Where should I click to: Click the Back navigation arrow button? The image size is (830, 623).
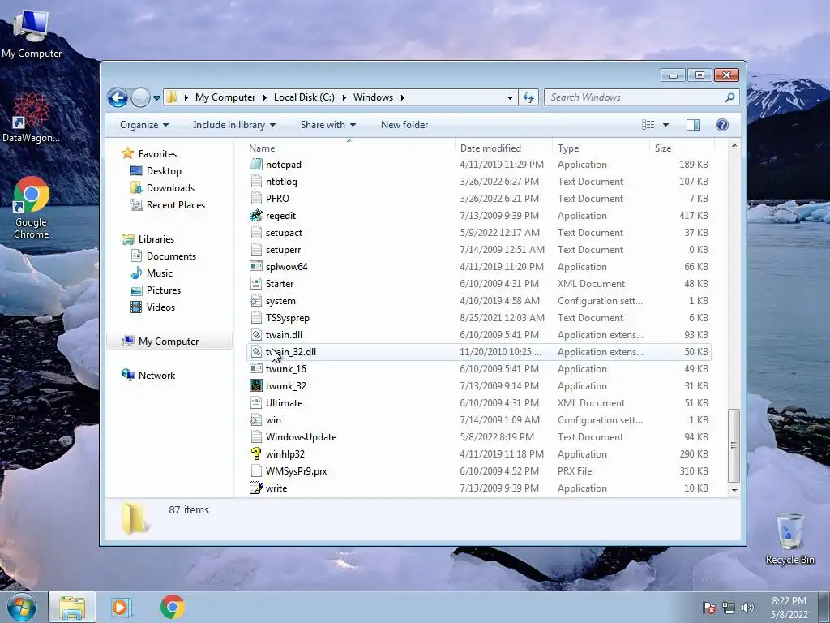(118, 97)
